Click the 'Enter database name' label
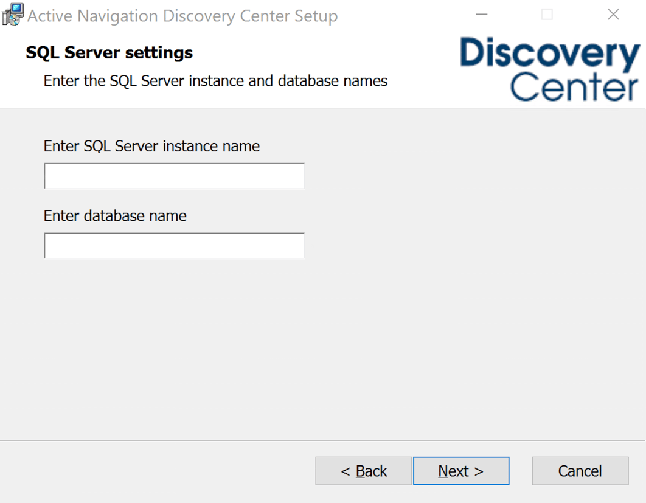This screenshot has width=646, height=503. 115,216
